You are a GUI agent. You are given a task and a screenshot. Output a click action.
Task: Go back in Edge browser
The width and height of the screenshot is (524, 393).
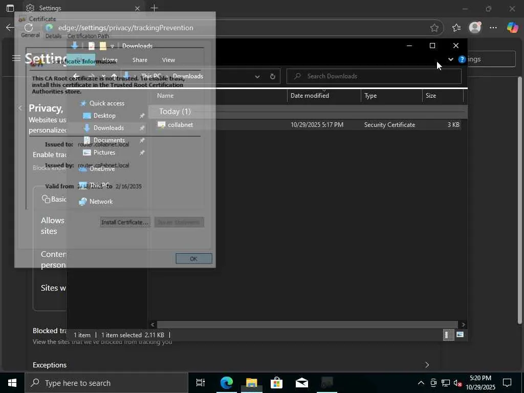tap(10, 28)
